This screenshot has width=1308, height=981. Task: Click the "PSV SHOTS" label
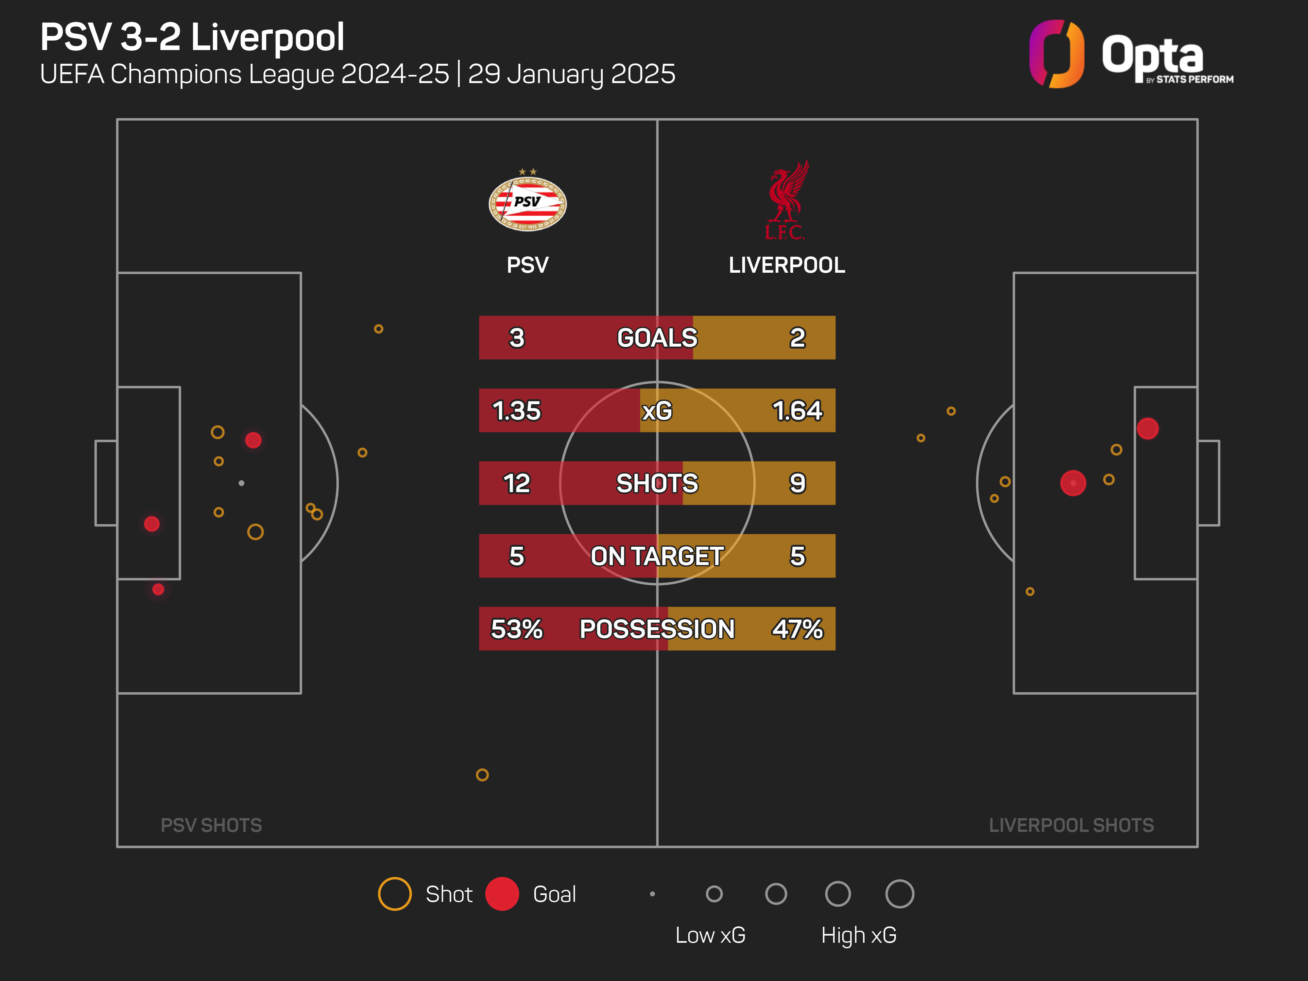(x=211, y=825)
